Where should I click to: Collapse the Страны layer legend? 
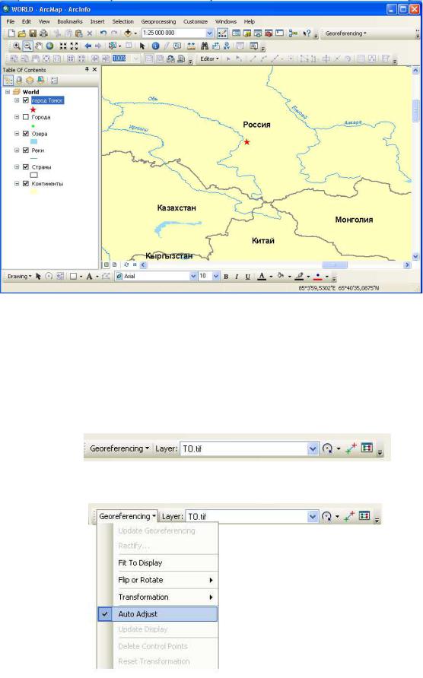coord(17,167)
